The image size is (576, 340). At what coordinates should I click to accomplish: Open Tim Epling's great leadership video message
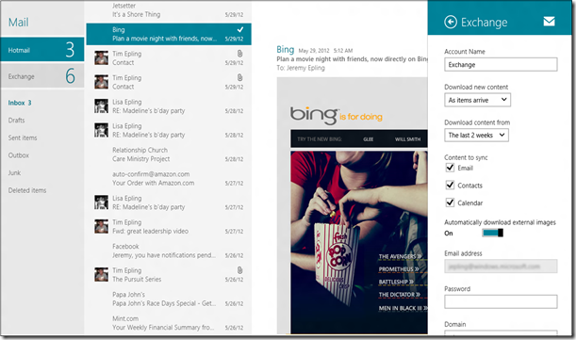[169, 227]
